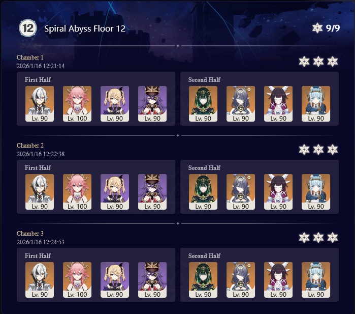Click Chamber 2's Second Half label
The width and height of the screenshot is (355, 314).
click(204, 168)
